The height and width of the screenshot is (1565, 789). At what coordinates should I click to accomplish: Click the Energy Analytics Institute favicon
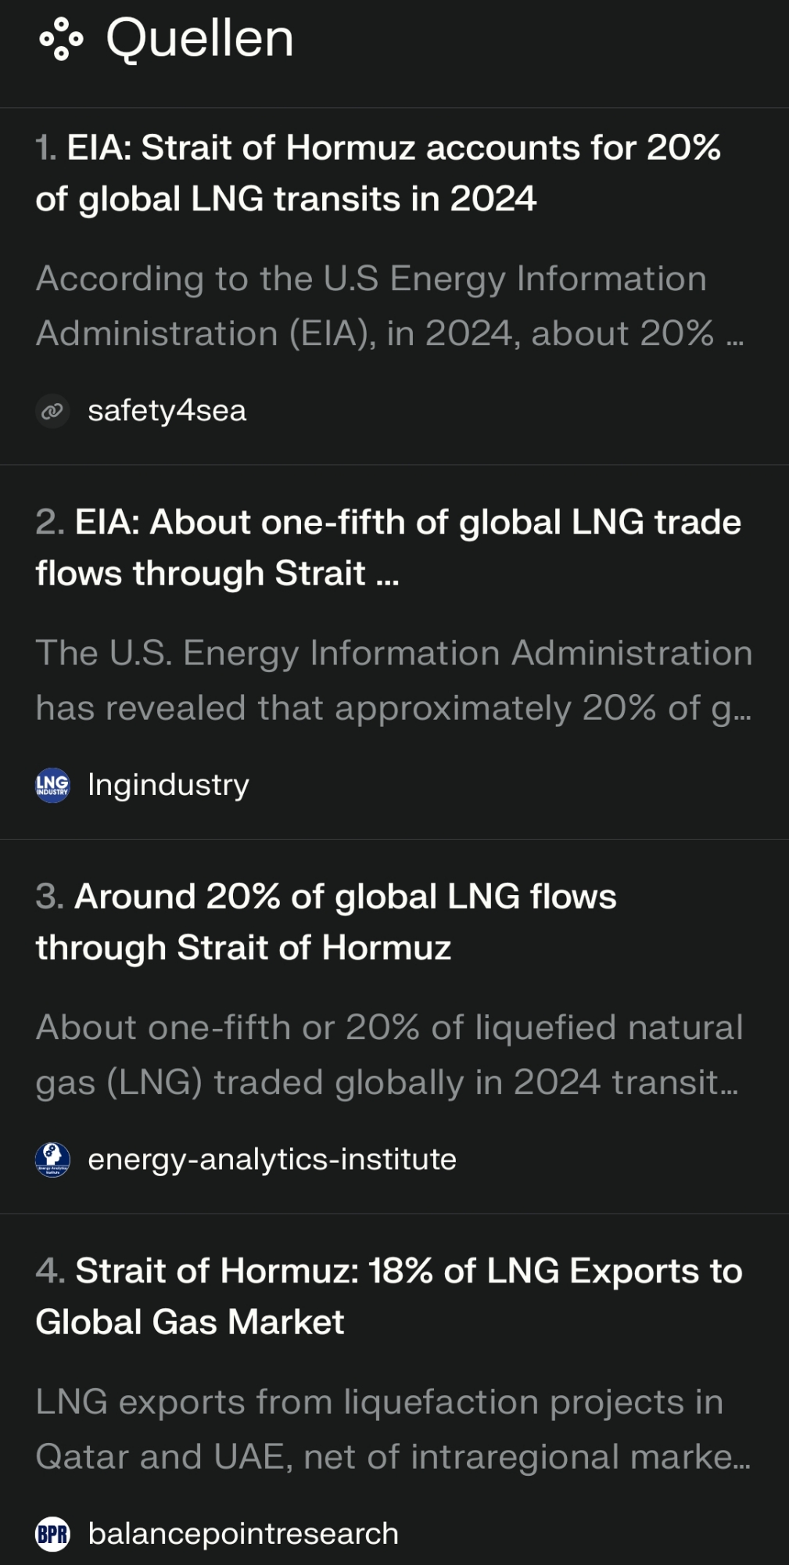52,1160
